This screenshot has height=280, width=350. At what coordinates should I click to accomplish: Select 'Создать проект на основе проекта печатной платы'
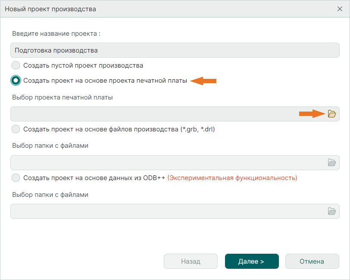[x=16, y=81]
